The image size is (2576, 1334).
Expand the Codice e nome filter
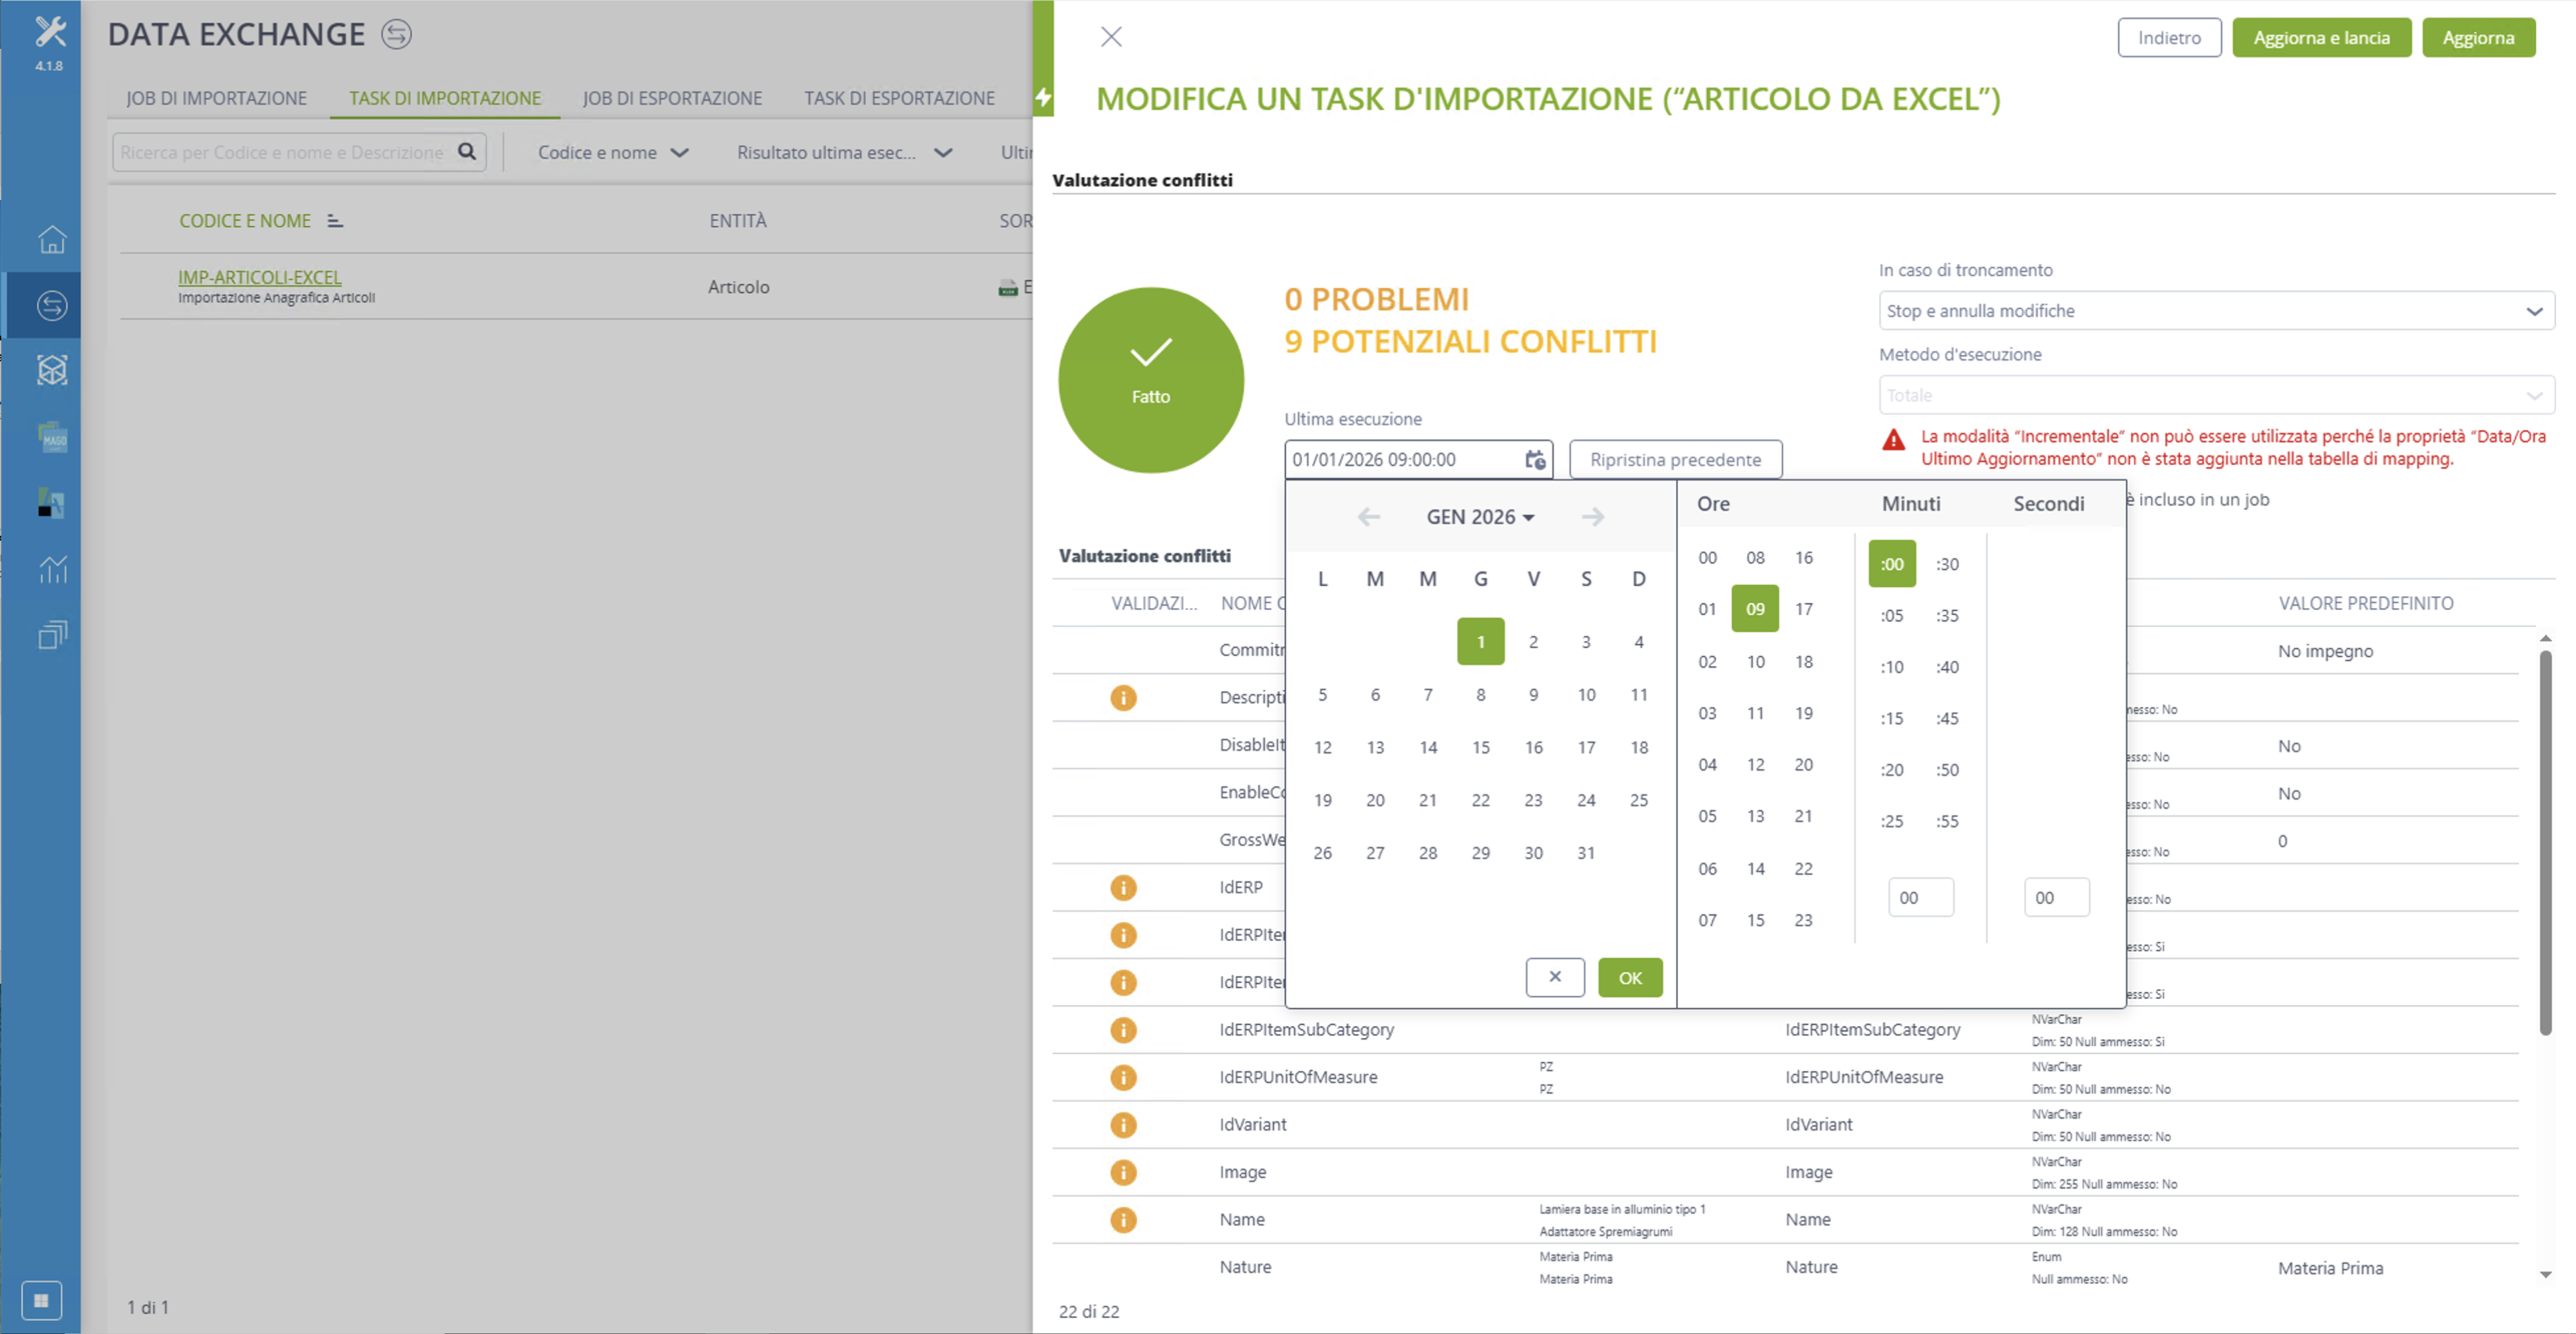pyautogui.click(x=613, y=153)
